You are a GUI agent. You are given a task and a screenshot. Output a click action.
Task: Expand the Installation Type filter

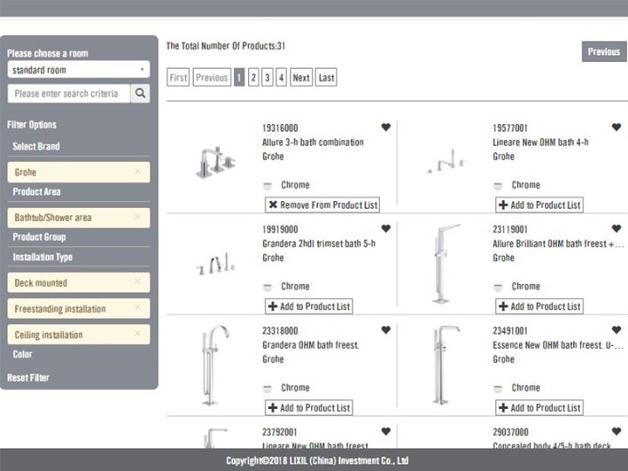43,257
